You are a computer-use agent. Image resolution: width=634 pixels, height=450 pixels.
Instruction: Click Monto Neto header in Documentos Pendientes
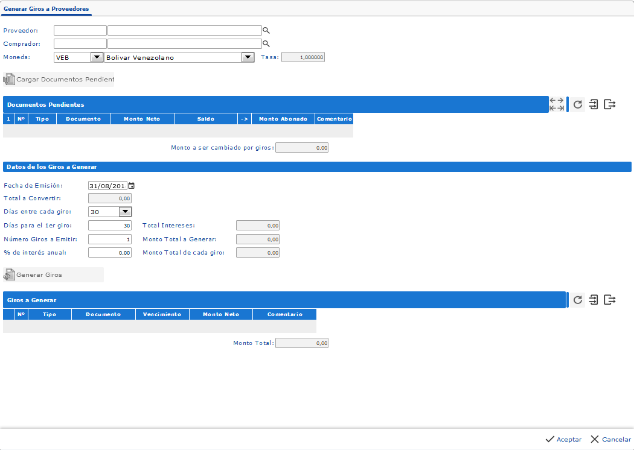pyautogui.click(x=142, y=119)
